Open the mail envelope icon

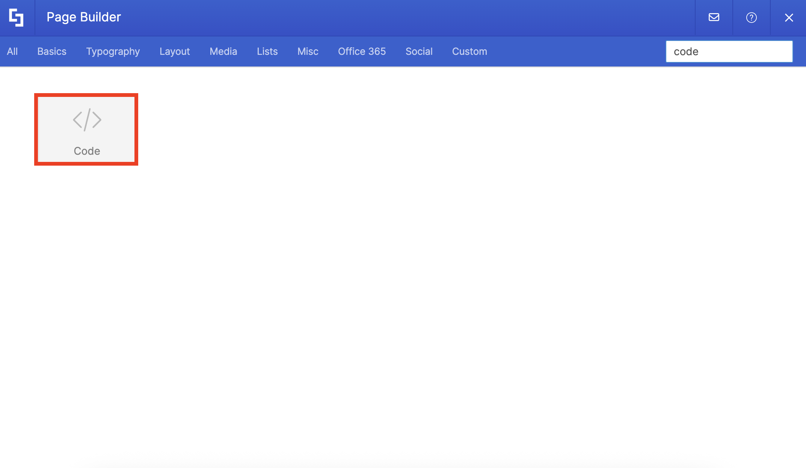point(714,17)
